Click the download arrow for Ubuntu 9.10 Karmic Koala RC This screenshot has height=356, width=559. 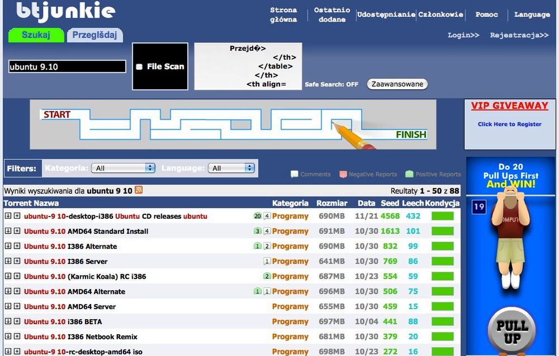(x=8, y=276)
